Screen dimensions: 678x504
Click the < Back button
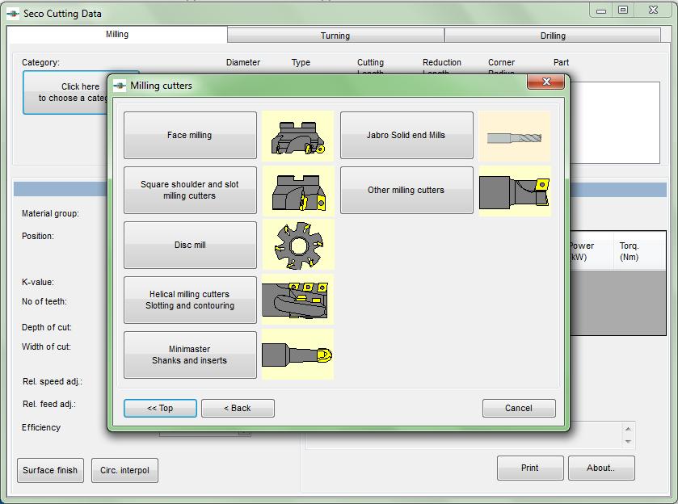point(238,408)
